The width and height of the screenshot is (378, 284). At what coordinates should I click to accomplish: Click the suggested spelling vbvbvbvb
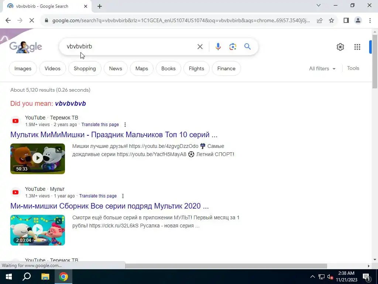tap(71, 104)
